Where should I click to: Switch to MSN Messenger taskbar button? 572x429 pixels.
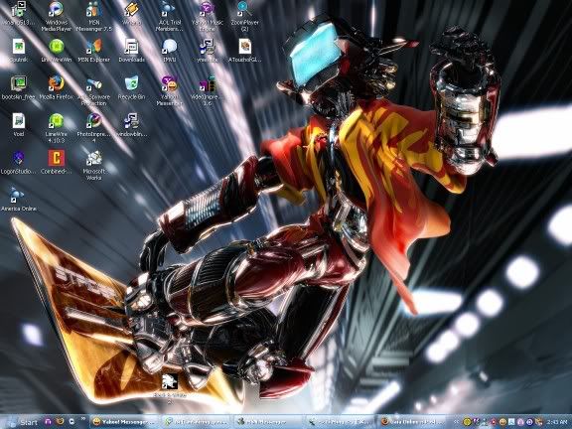pyautogui.click(x=268, y=422)
